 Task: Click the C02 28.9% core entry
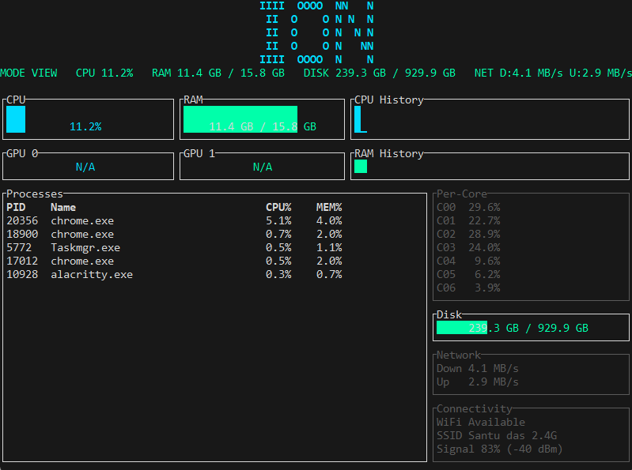pyautogui.click(x=468, y=234)
